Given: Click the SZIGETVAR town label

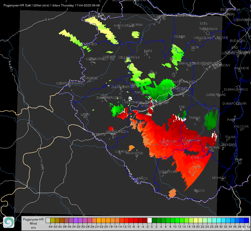Looking at the screenshot, I should (168, 172).
